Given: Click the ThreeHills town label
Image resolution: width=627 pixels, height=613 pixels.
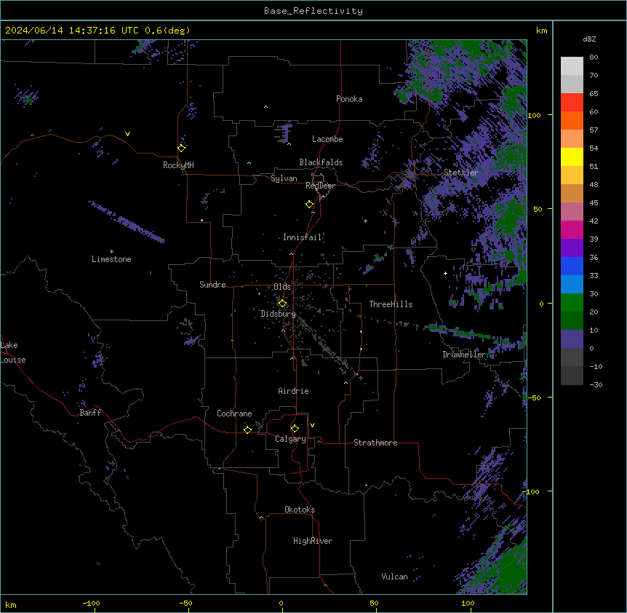Looking at the screenshot, I should (391, 304).
